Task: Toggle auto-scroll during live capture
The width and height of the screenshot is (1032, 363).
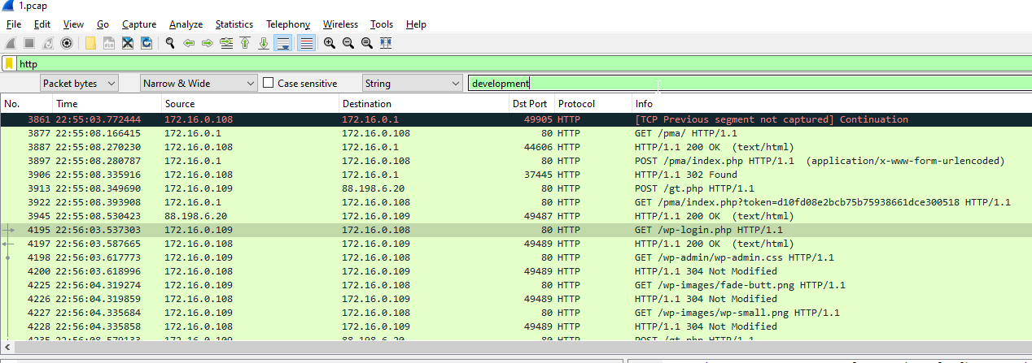Action: [x=283, y=43]
